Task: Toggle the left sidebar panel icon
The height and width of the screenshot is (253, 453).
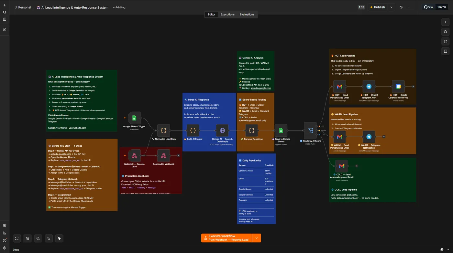Action: pos(5,19)
